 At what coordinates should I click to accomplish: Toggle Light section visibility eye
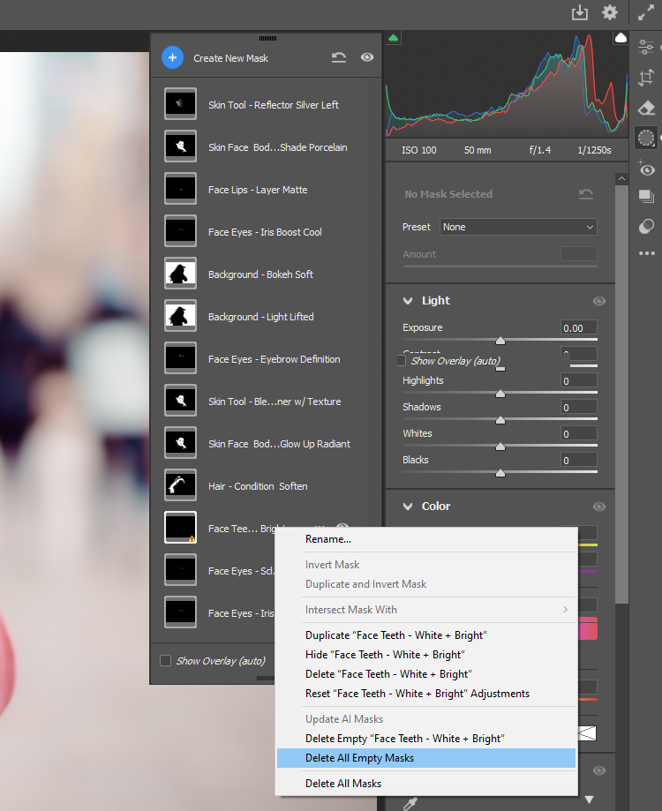(x=599, y=301)
